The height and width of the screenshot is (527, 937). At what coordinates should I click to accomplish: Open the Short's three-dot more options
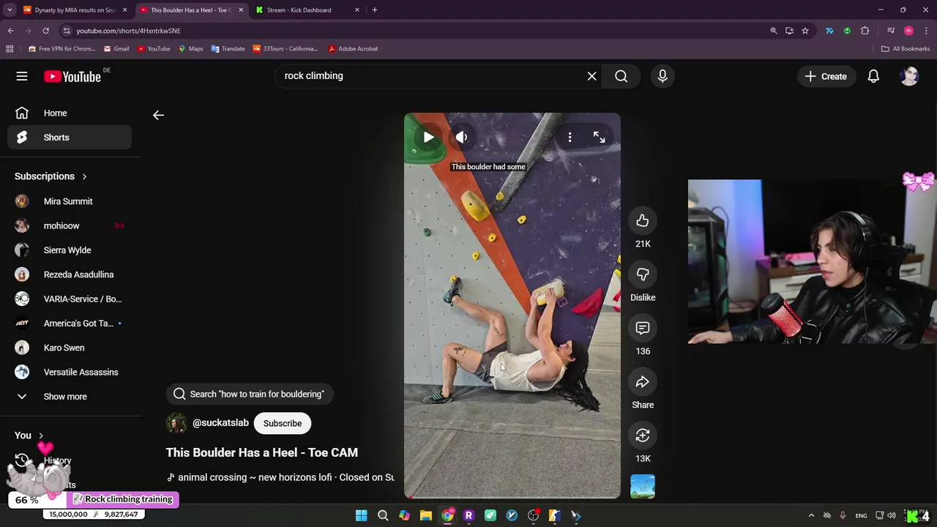click(x=570, y=137)
